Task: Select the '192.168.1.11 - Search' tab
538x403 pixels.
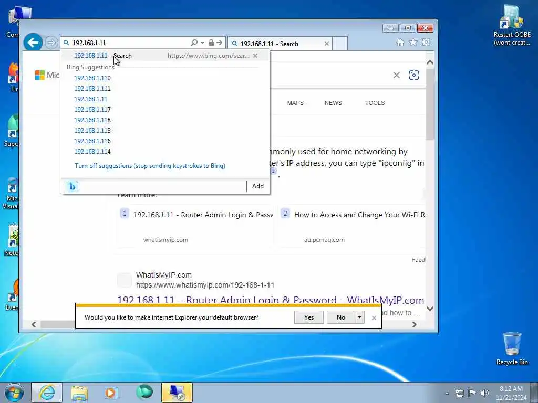Action: pos(280,44)
